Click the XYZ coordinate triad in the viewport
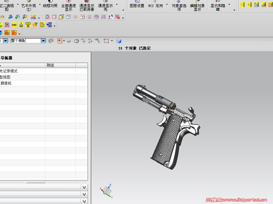Image resolution: width=273 pixels, height=204 pixels. tap(107, 191)
